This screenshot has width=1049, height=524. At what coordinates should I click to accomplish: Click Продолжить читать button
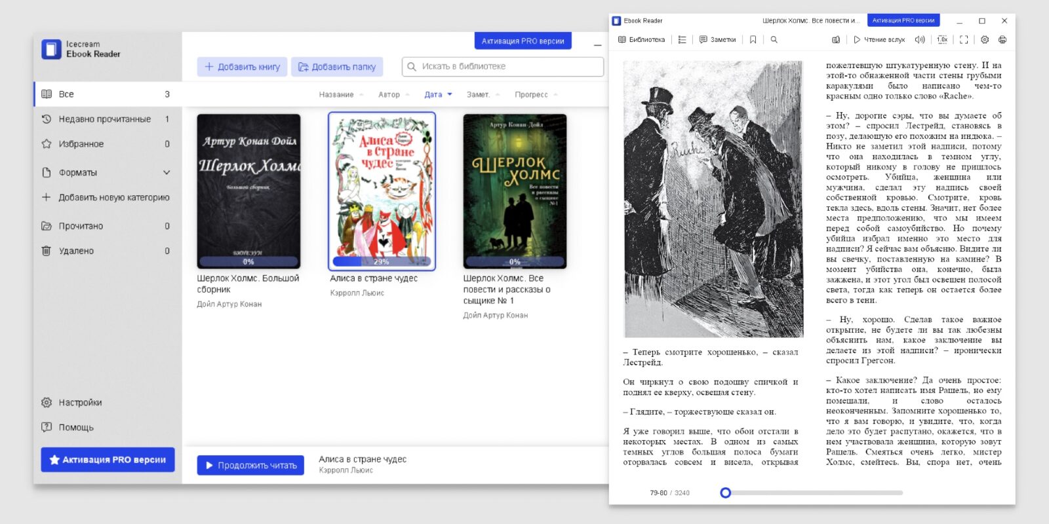[x=250, y=465]
